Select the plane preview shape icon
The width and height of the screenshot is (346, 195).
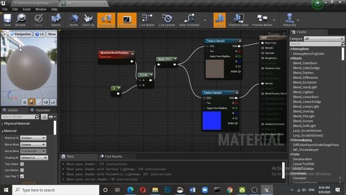(x=38, y=102)
